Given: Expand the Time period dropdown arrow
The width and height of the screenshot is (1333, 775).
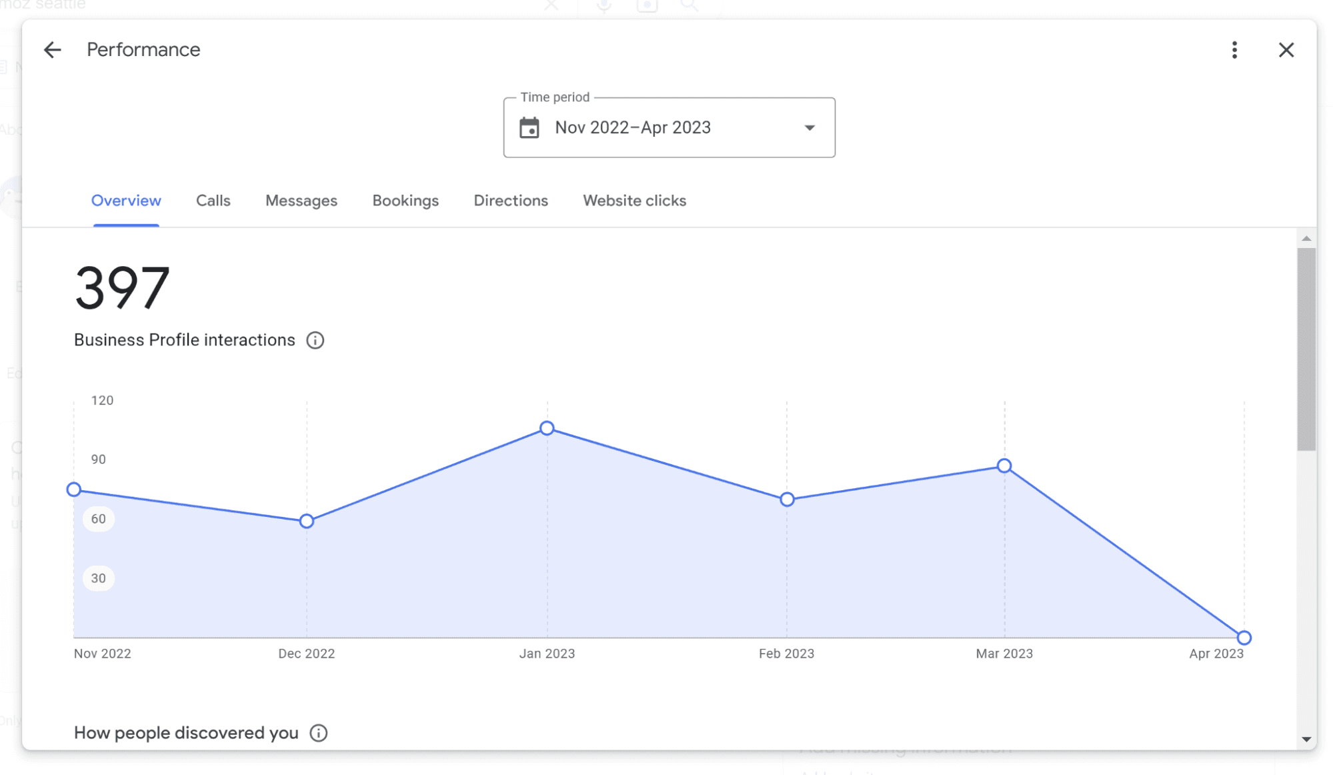Looking at the screenshot, I should (x=809, y=127).
